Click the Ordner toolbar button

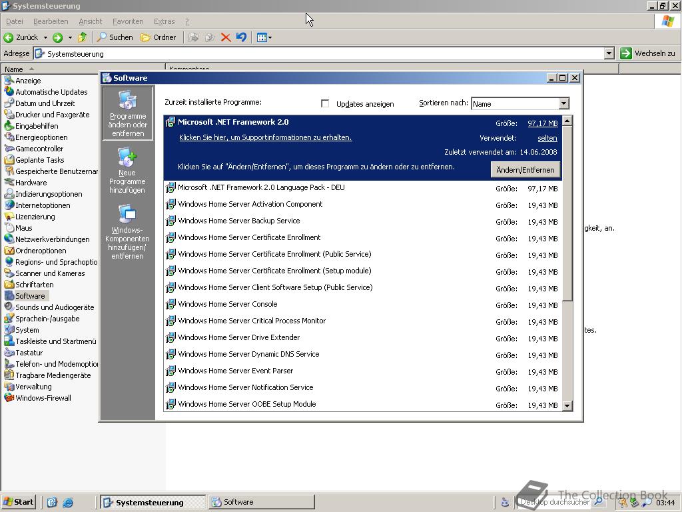[x=159, y=37]
